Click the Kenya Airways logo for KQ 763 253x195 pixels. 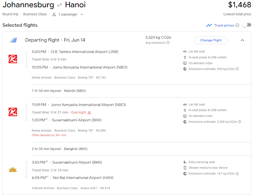coord(13,59)
